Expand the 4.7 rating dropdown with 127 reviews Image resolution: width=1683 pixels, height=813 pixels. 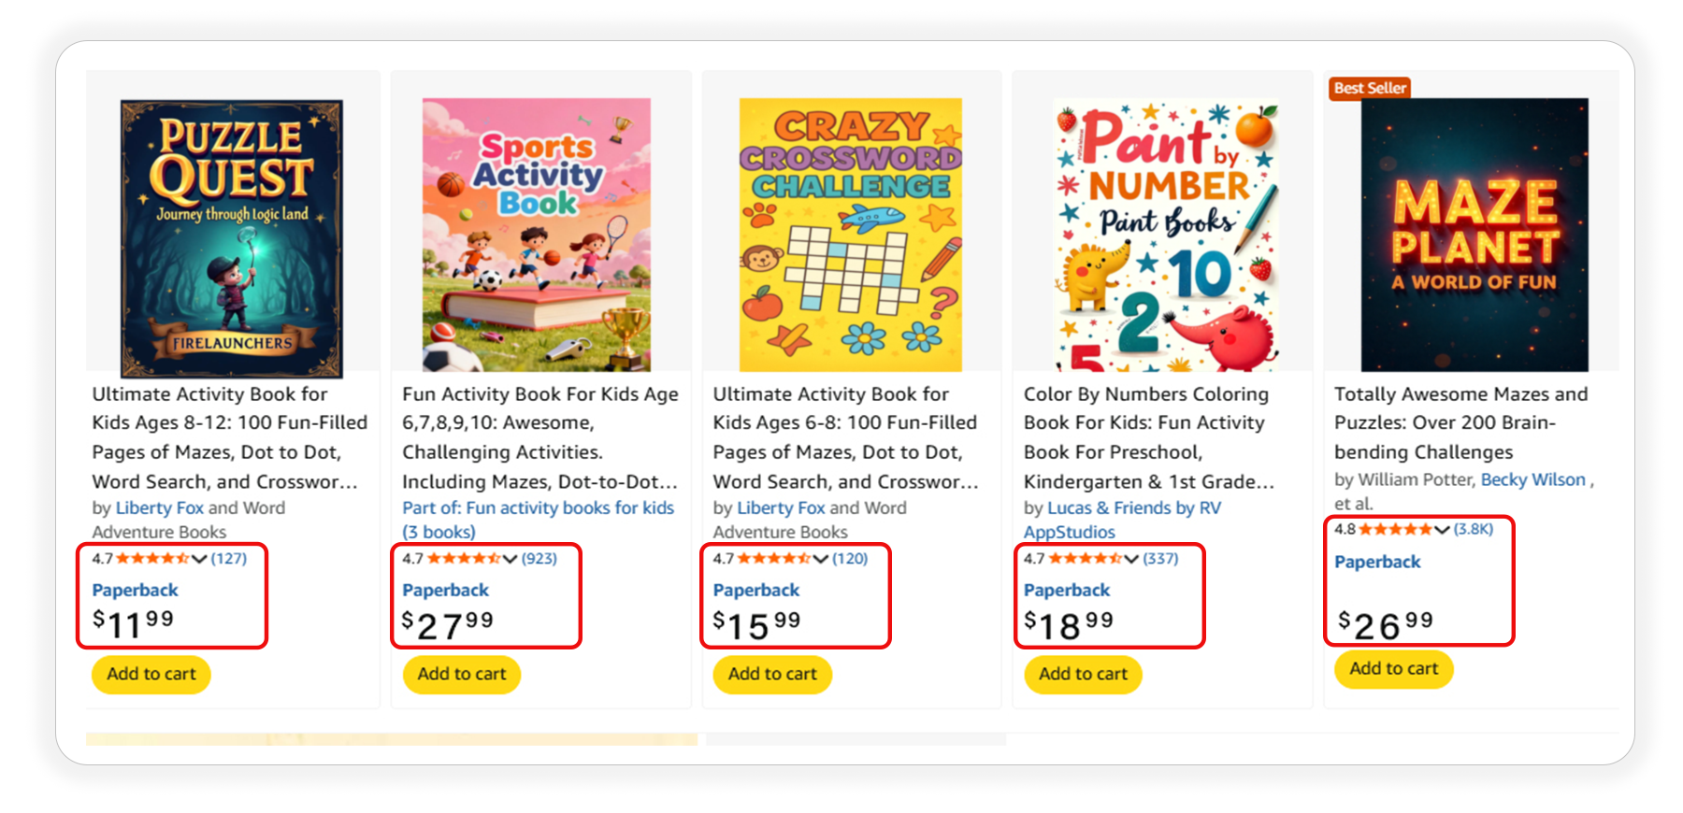click(x=199, y=559)
